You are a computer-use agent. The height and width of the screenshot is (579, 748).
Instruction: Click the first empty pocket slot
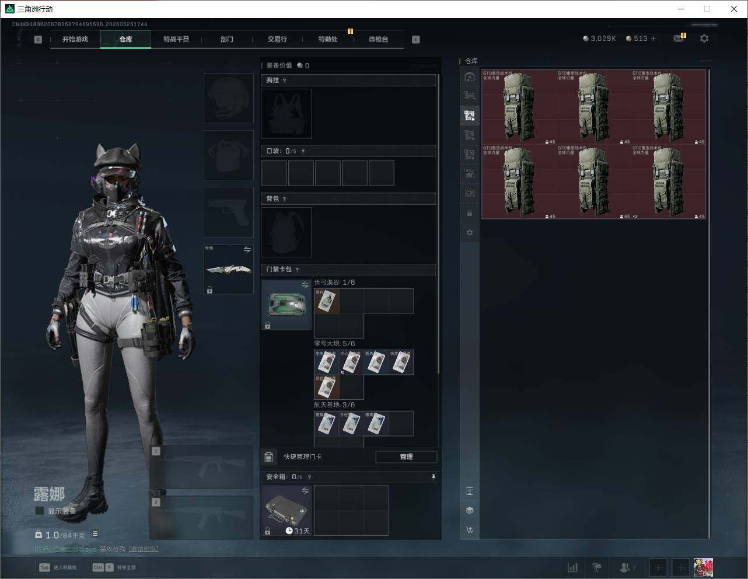point(274,173)
